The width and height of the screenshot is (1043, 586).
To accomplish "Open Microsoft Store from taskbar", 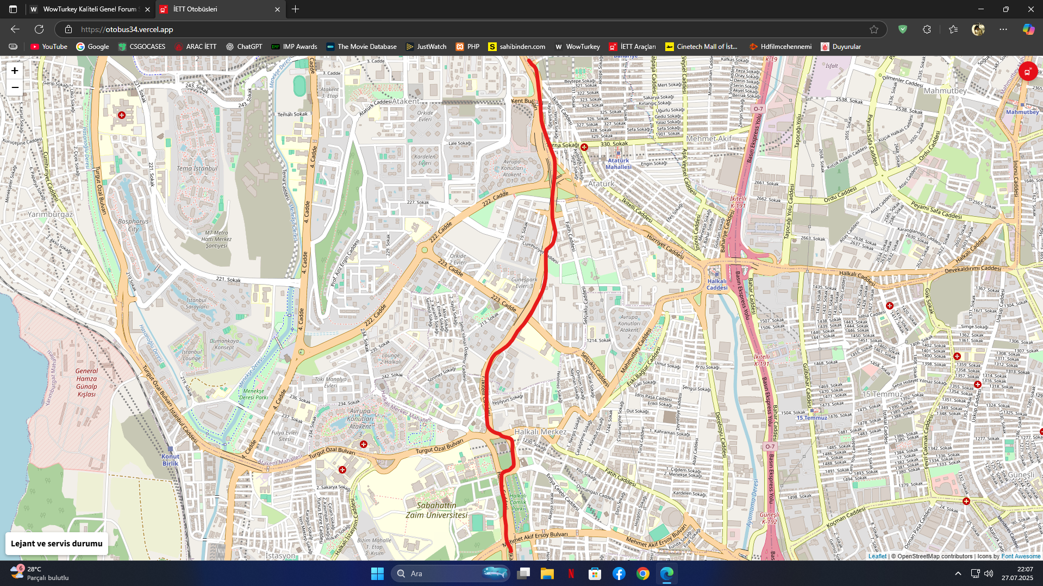I will [x=595, y=574].
